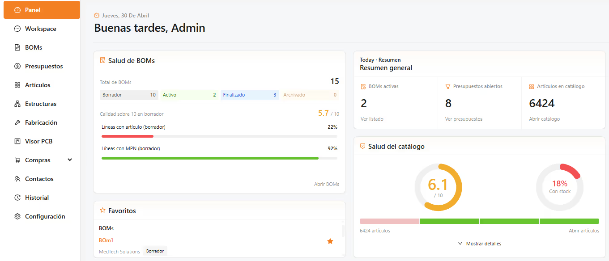
Task: Open the Estructuras section
Action: (42, 104)
